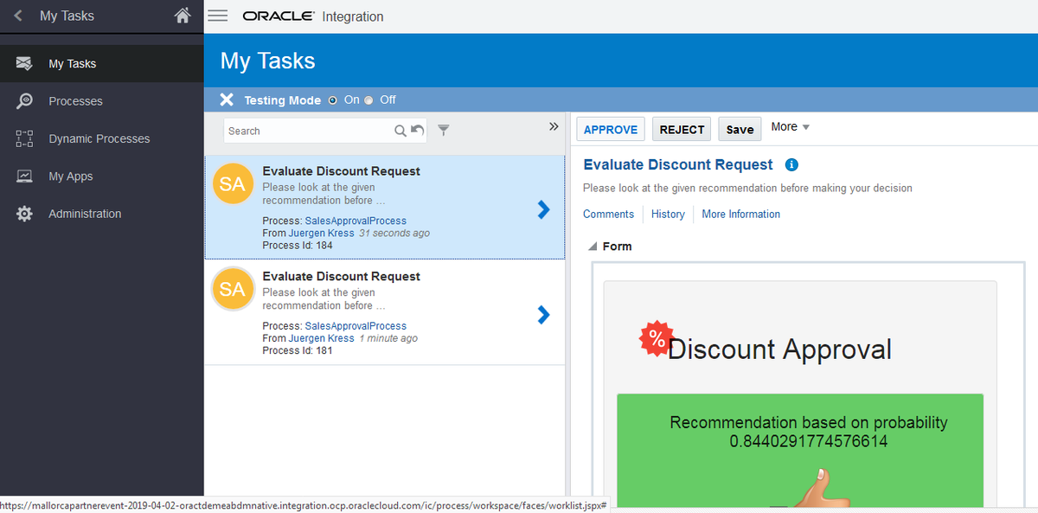Click the My Tasks sidebar icon

[x=24, y=63]
